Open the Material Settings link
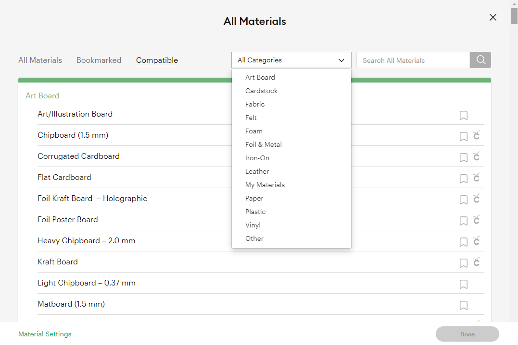The width and height of the screenshot is (518, 345). click(x=45, y=334)
